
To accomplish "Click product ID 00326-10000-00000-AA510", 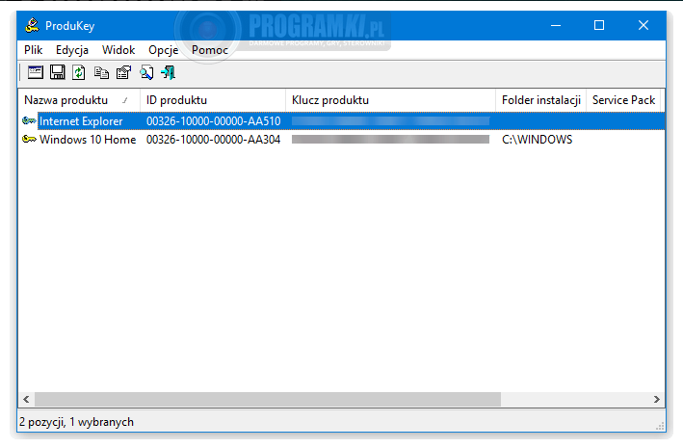I will pyautogui.click(x=213, y=121).
